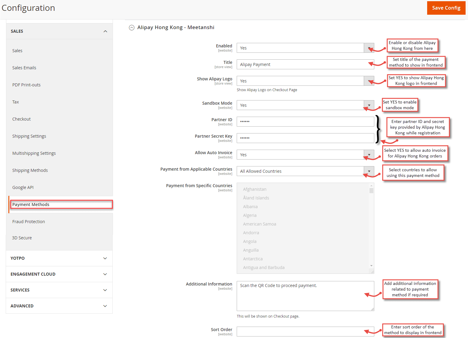Open Tax settings
468x338 pixels.
16,102
